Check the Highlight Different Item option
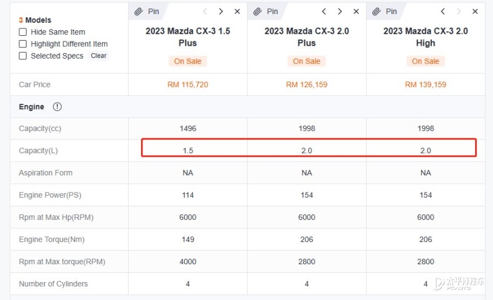Image resolution: width=493 pixels, height=300 pixels. (23, 44)
